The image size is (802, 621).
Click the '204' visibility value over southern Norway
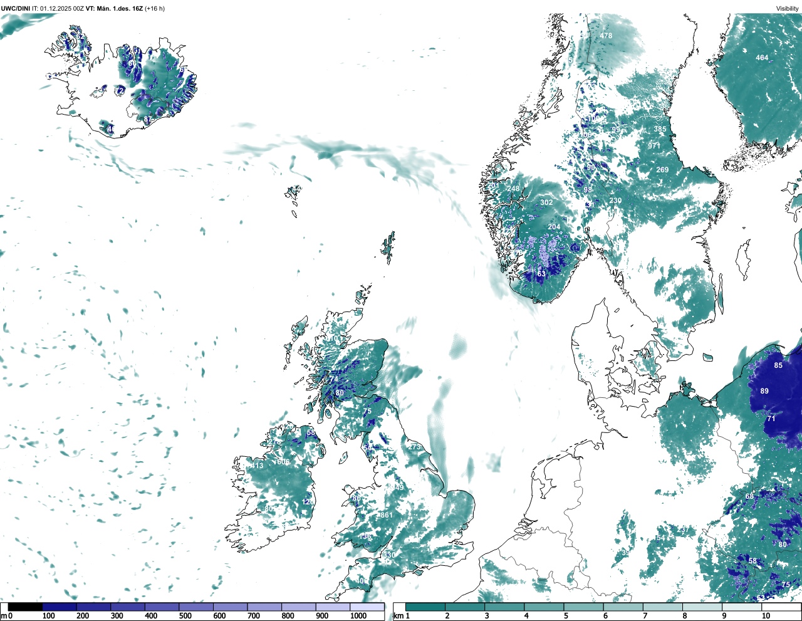tap(554, 227)
